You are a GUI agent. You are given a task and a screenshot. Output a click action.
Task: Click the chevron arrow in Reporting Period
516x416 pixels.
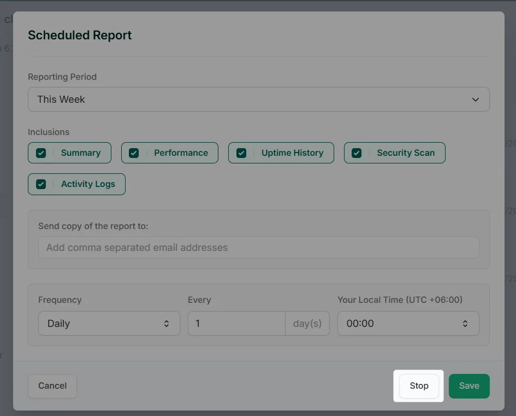(x=476, y=99)
